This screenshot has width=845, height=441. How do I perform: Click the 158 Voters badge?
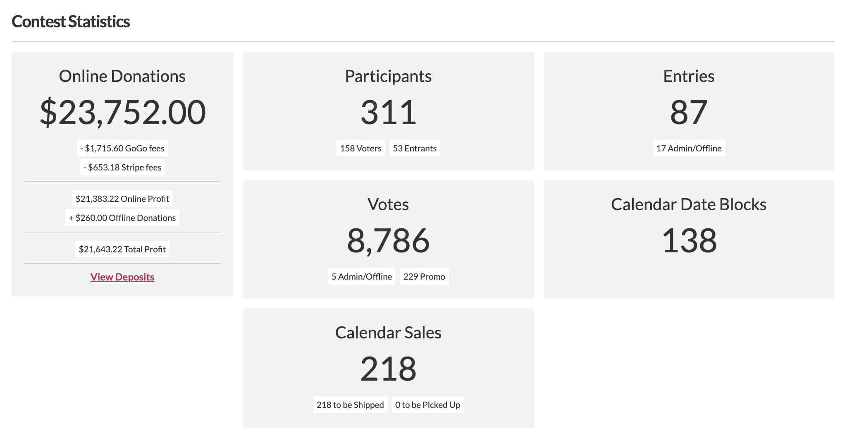coord(360,148)
